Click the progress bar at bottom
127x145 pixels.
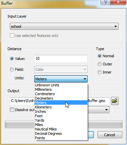click(64, 124)
